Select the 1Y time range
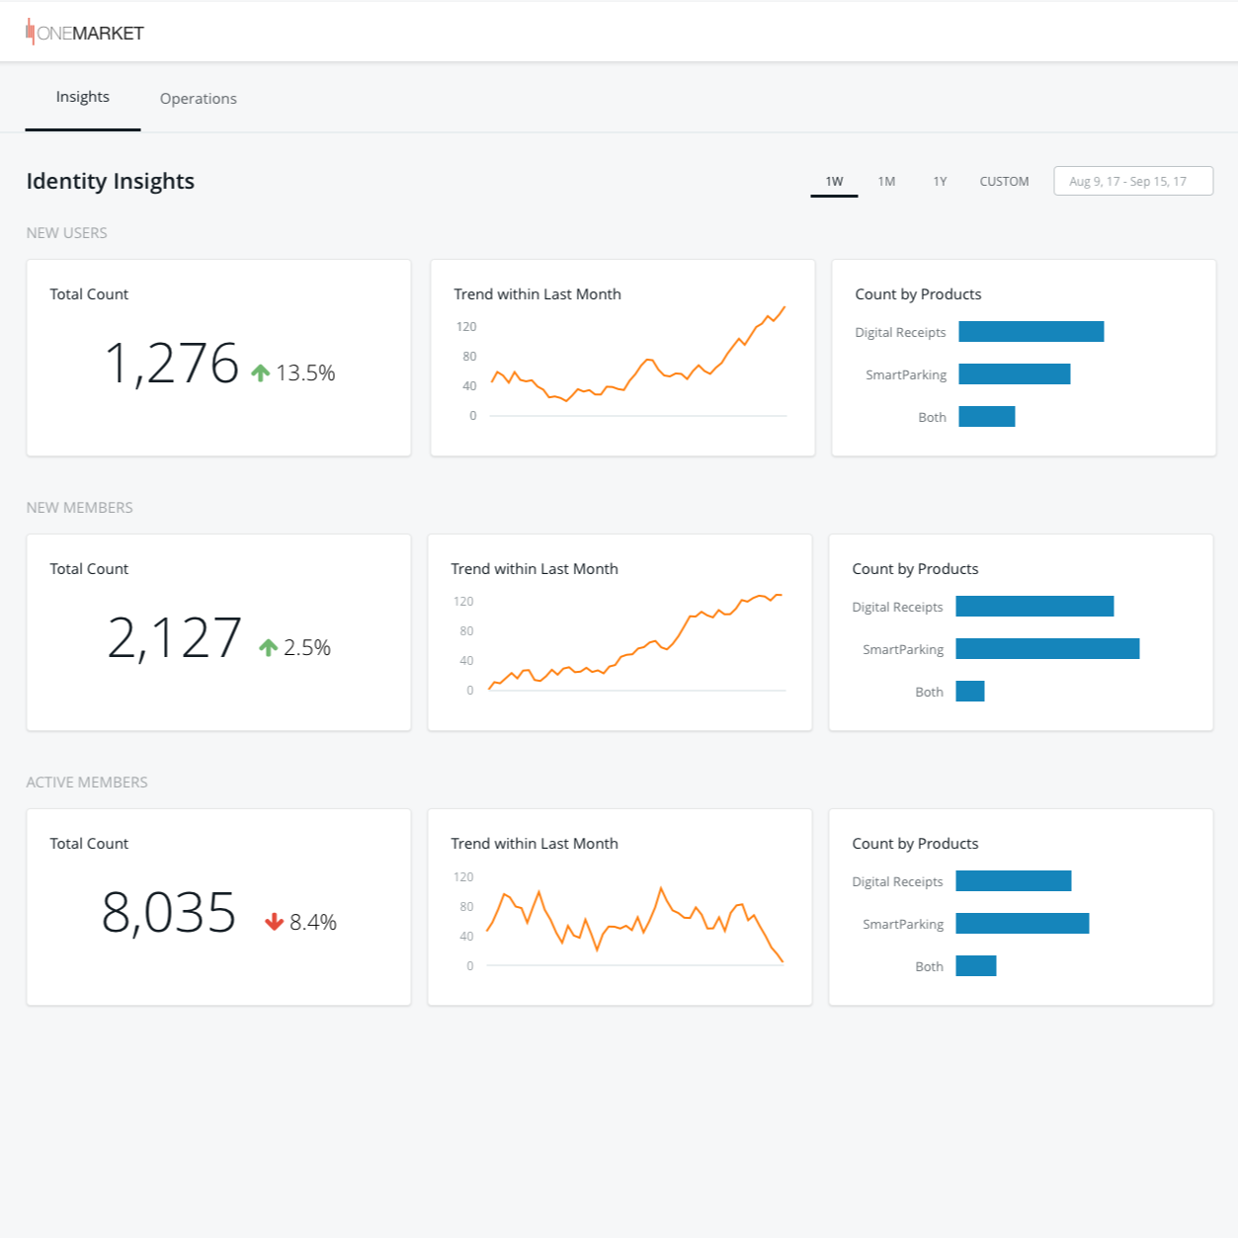 (x=939, y=181)
